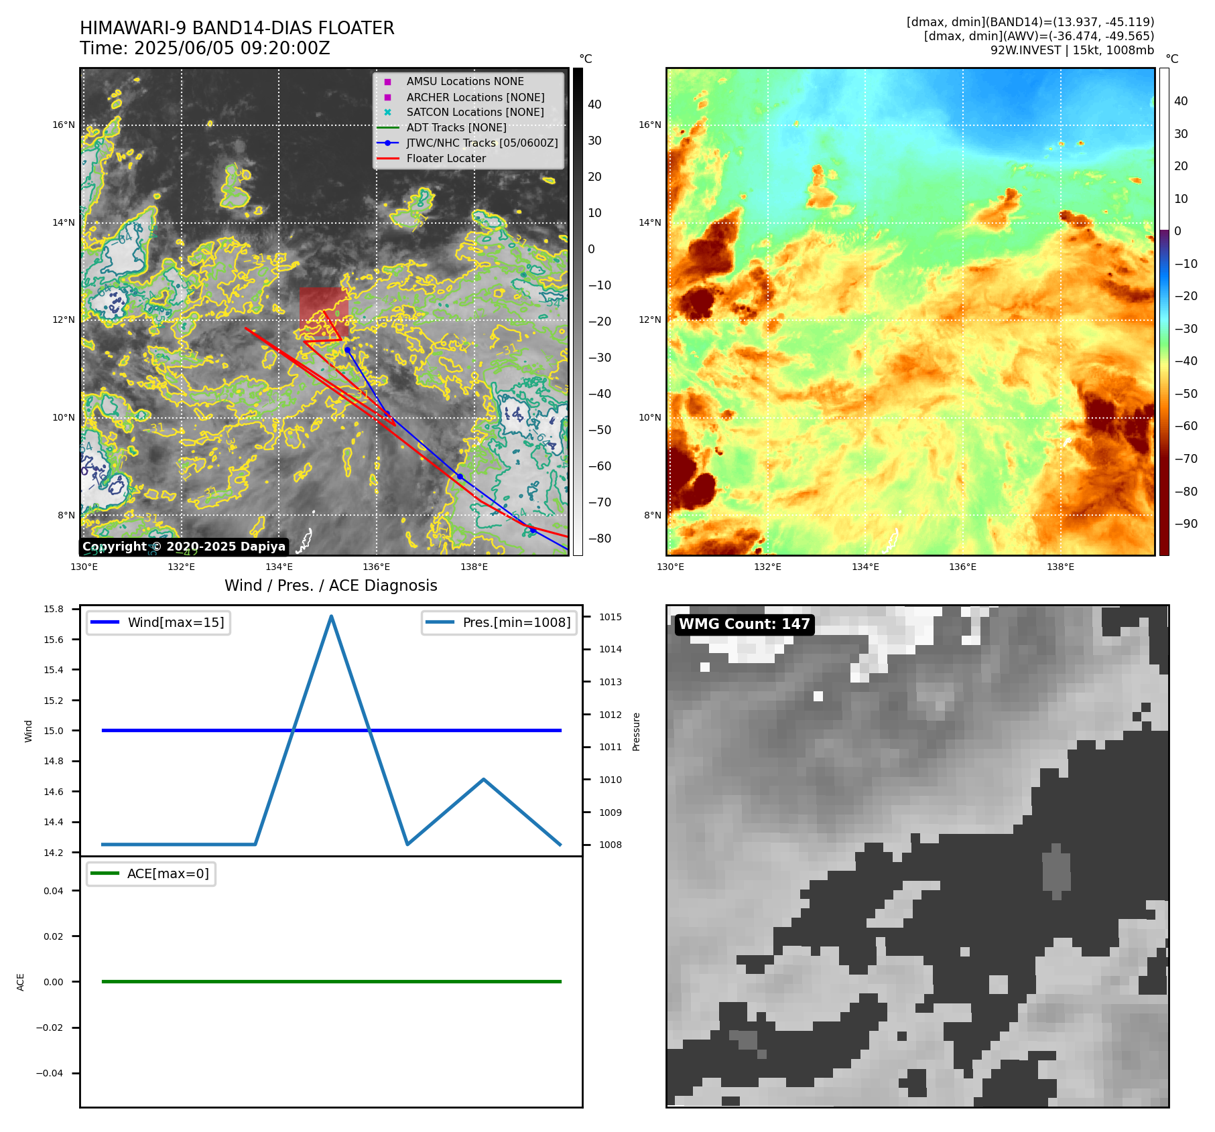
Task: Click the 'ACE[max=0]' legend box
Action: pyautogui.click(x=151, y=873)
